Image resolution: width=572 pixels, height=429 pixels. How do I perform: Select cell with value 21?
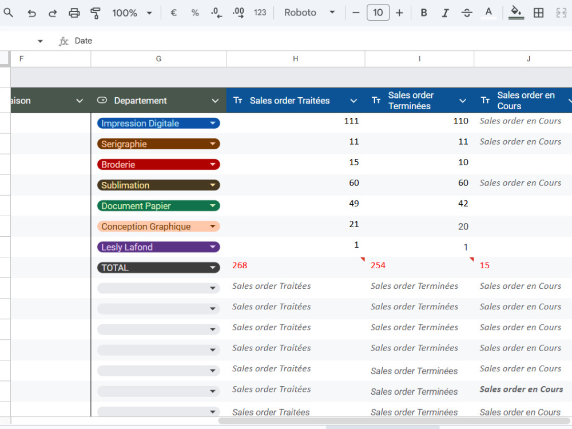296,226
